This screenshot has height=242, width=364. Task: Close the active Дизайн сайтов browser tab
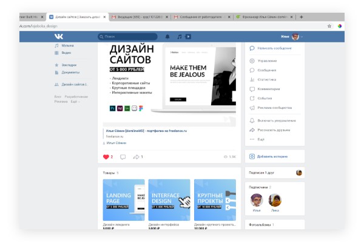[104, 17]
